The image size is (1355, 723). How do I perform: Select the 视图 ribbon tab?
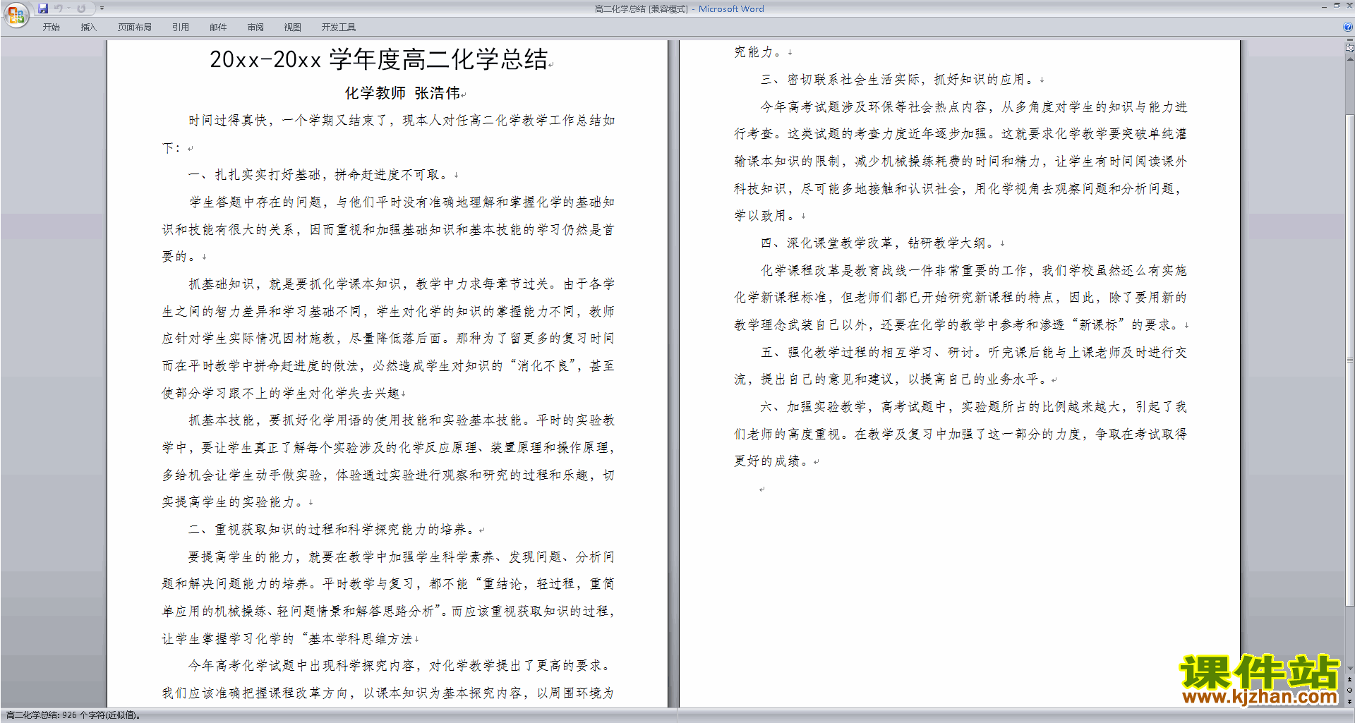pos(293,27)
